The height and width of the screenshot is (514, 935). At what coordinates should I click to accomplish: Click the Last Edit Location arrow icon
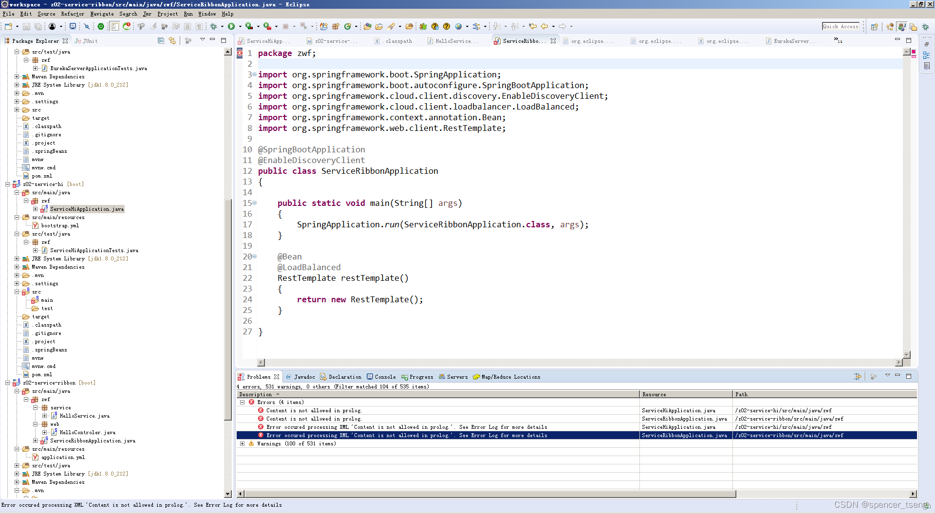click(x=533, y=26)
